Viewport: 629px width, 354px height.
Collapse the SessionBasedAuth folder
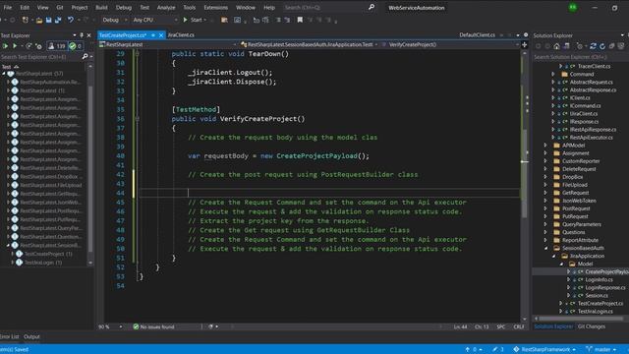[x=545, y=248]
